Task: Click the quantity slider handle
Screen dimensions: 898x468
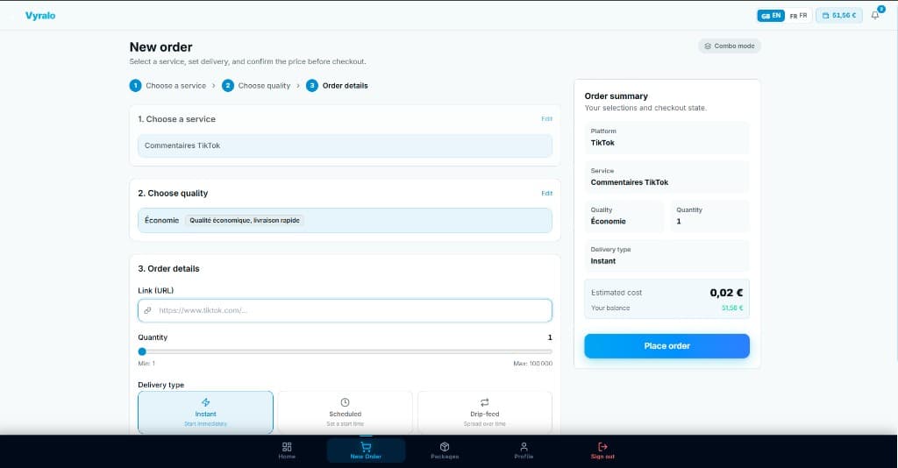Action: (x=142, y=351)
